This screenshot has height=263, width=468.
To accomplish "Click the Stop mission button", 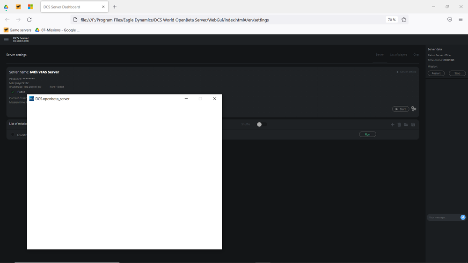I will (x=457, y=73).
